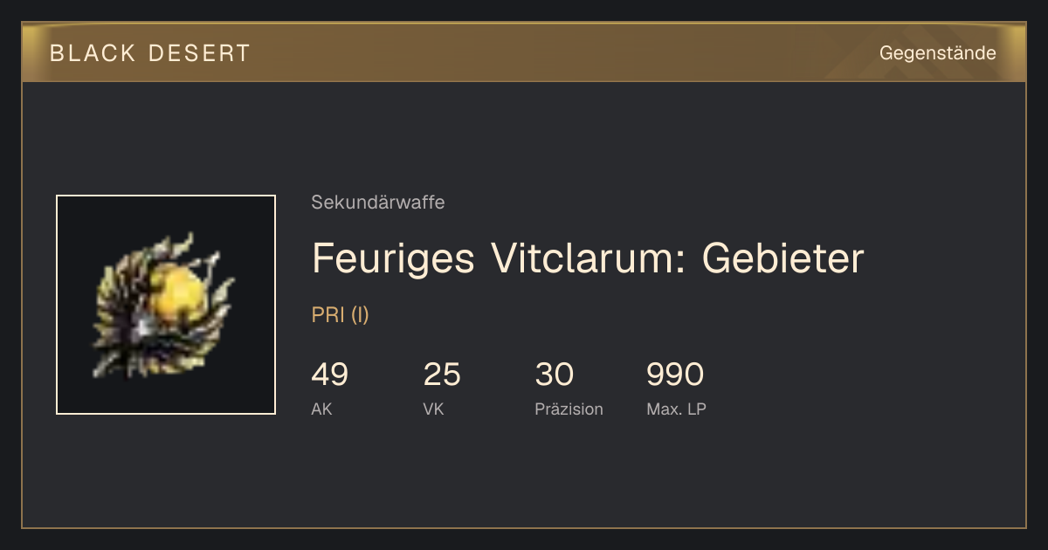Screen dimensions: 1048x550
Task: Click the word Gebieter in the title
Action: (x=783, y=258)
